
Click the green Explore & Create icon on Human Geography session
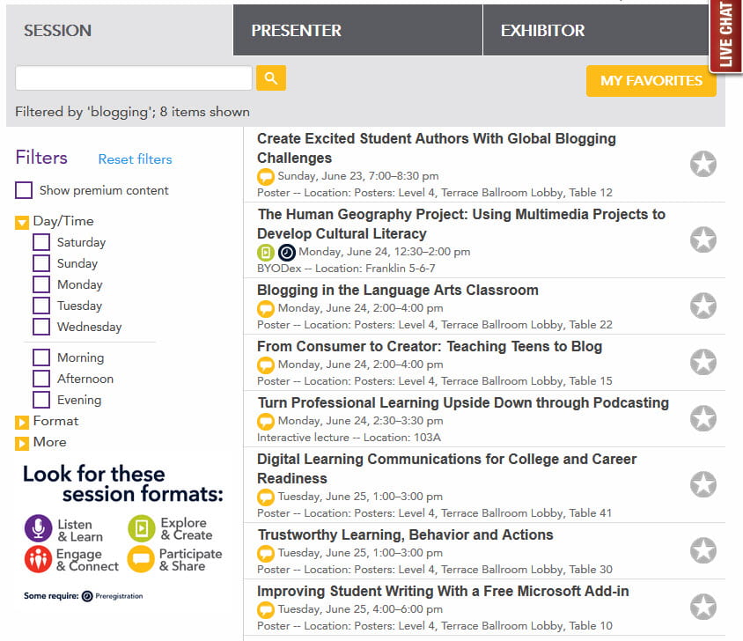[266, 252]
